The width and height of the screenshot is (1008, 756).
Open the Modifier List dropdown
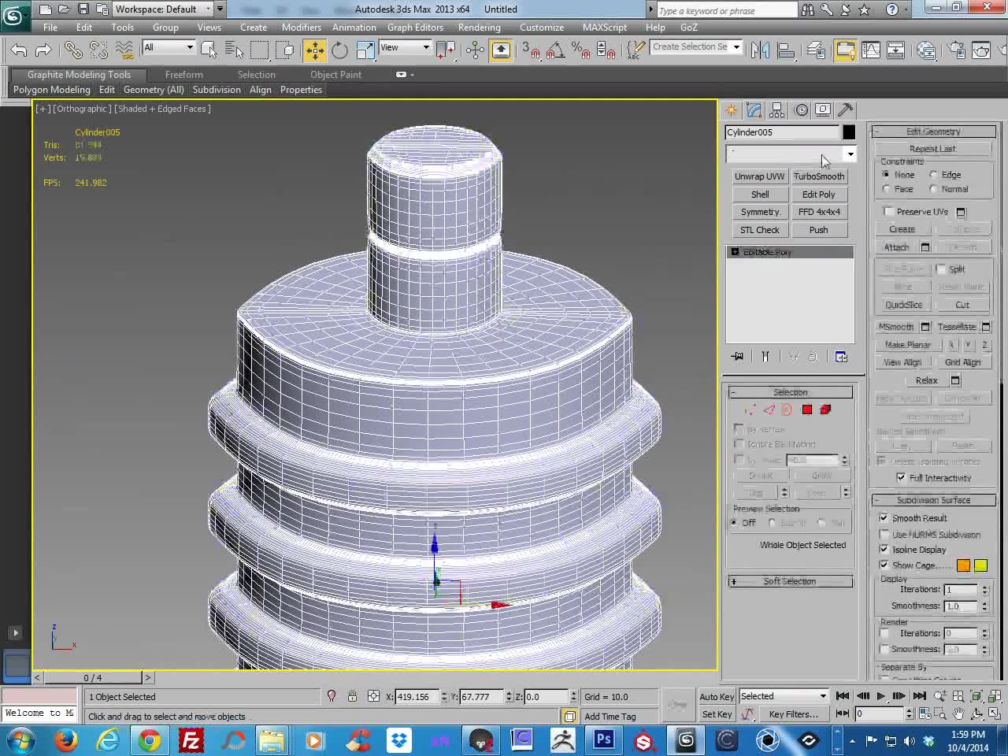(x=790, y=154)
